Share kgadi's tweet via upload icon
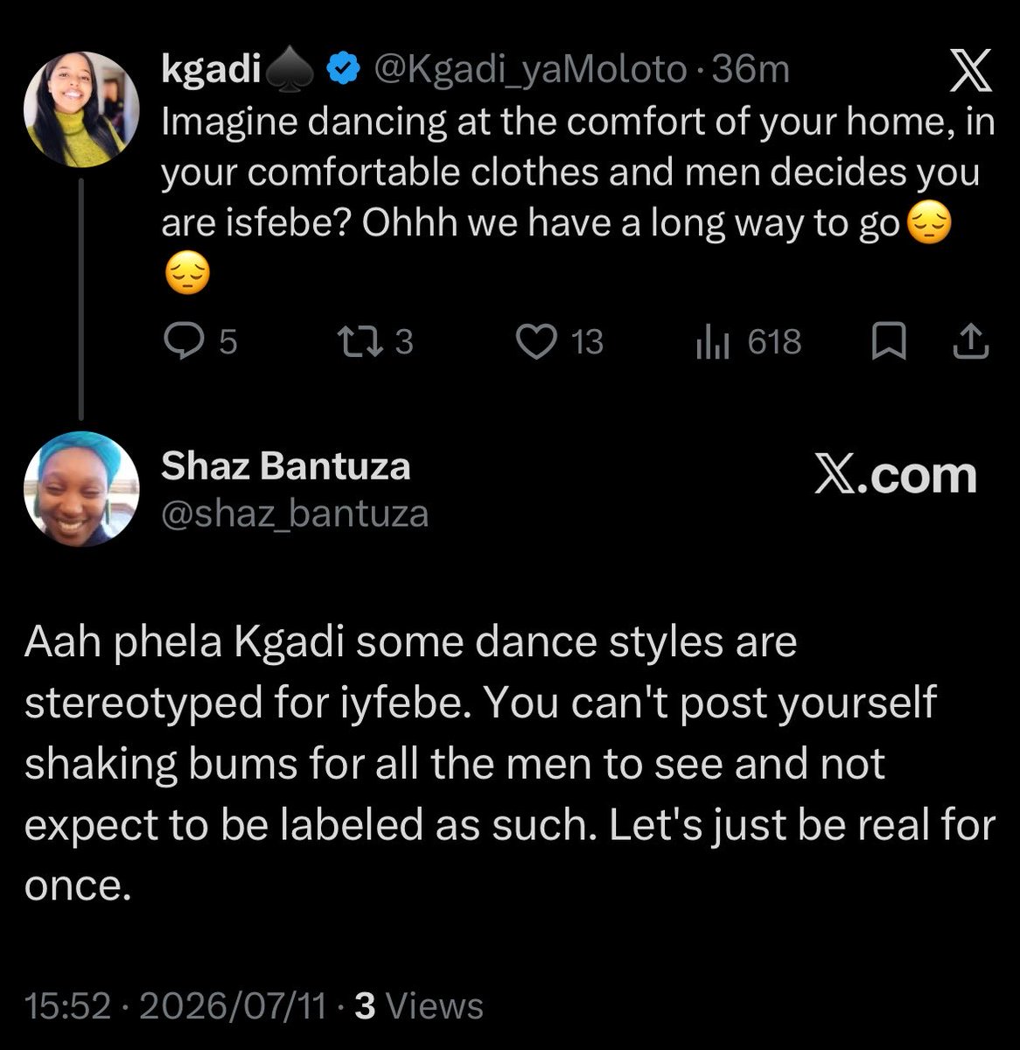1020x1050 pixels. 969,342
